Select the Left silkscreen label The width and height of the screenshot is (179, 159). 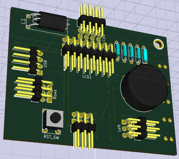pyautogui.click(x=119, y=128)
